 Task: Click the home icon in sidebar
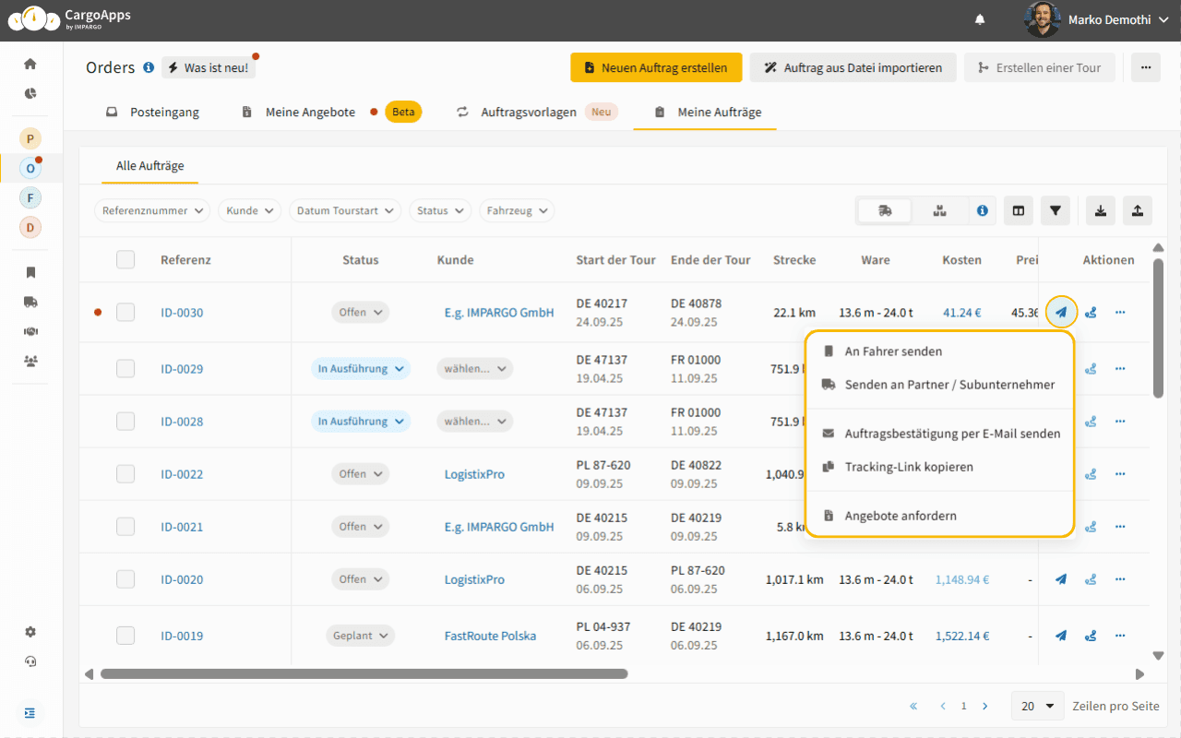(x=30, y=64)
